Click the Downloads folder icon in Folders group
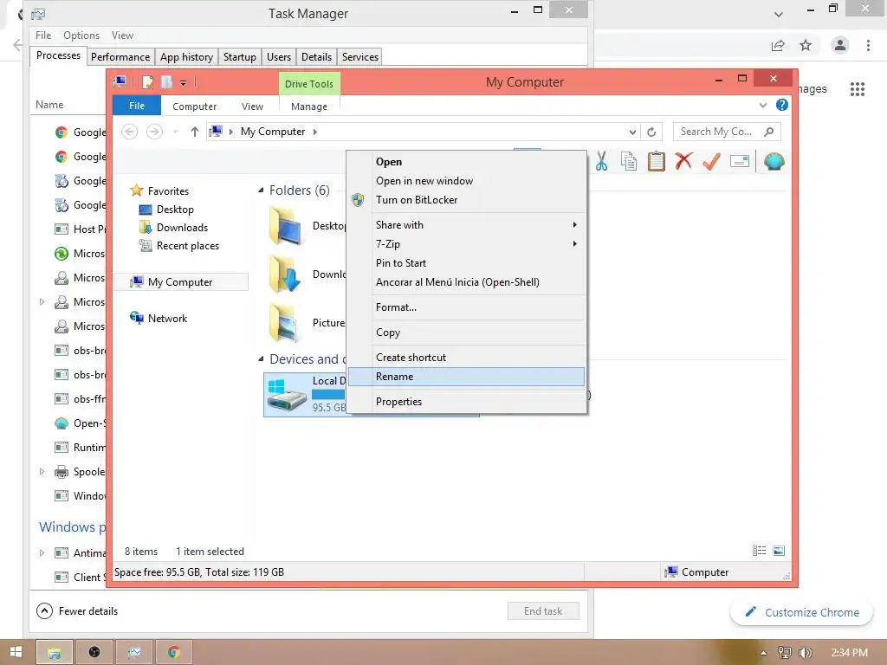Viewport: 887px width, 665px height. click(x=285, y=274)
